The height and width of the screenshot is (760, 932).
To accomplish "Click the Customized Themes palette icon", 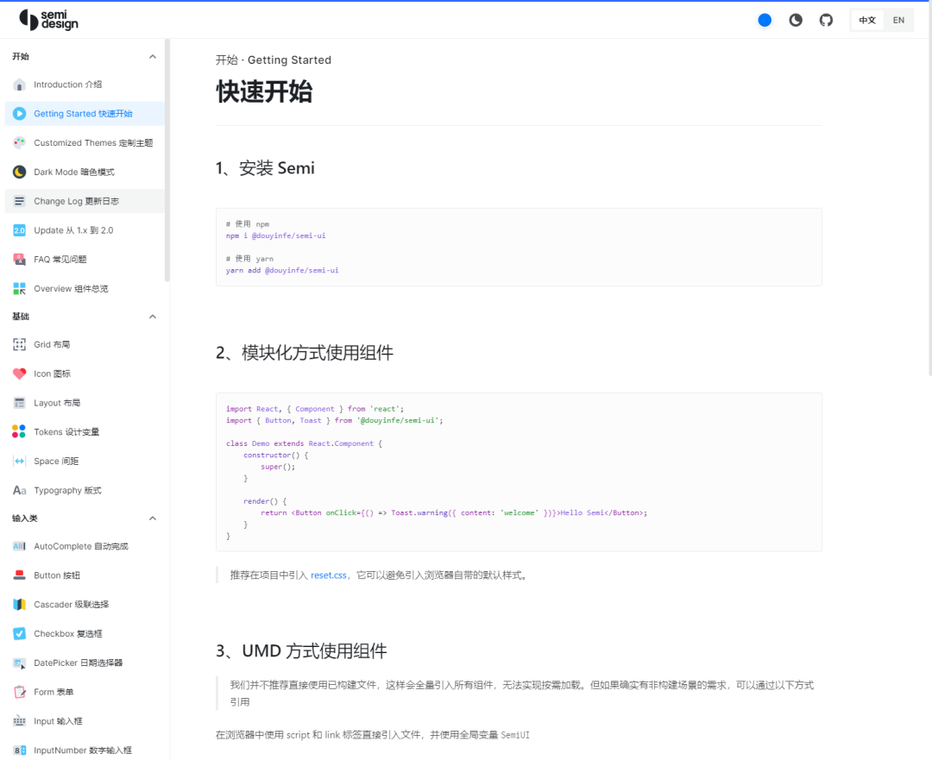I will click(x=20, y=142).
